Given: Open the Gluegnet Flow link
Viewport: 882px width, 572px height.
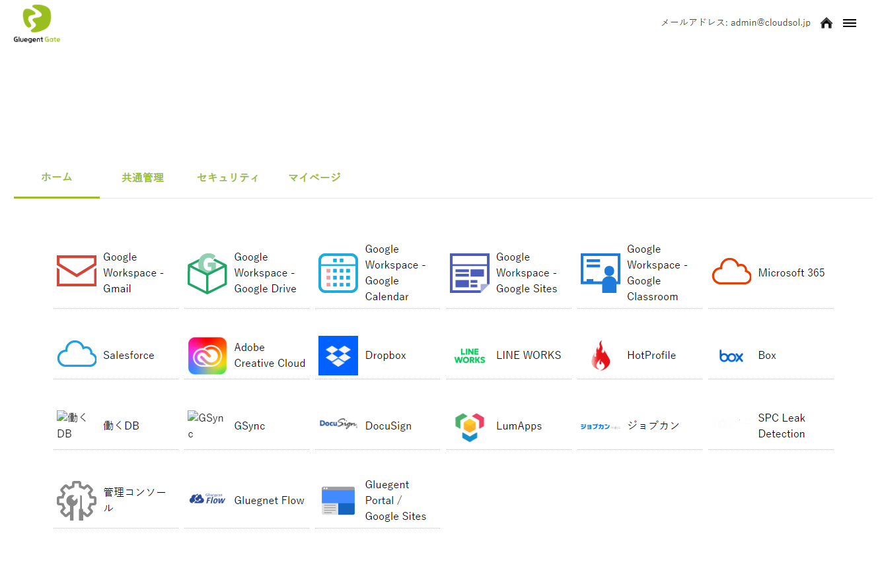Looking at the screenshot, I should point(269,501).
